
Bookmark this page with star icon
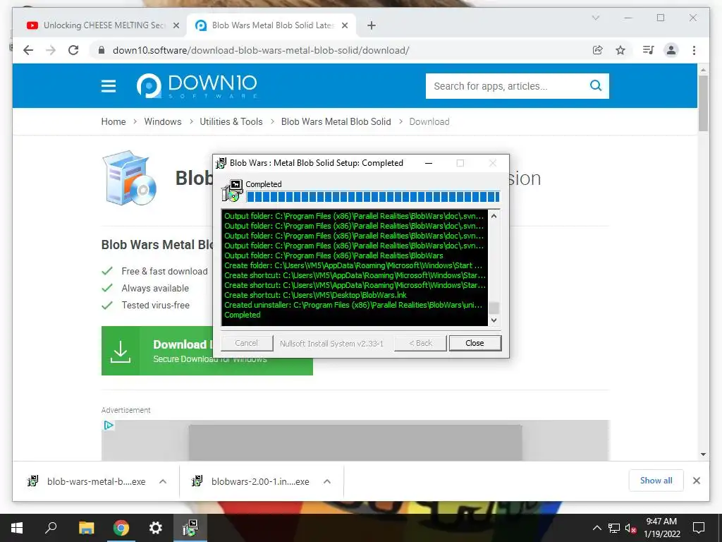coord(620,50)
